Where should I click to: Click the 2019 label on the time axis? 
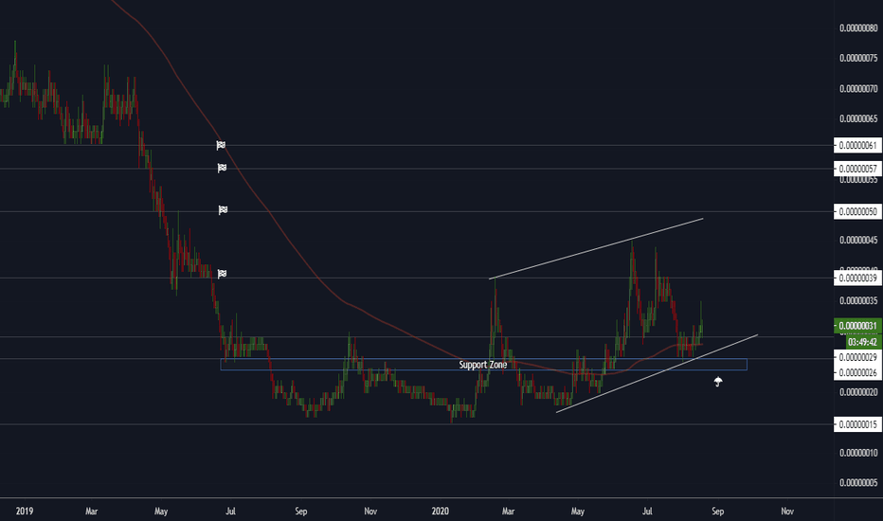coord(25,512)
